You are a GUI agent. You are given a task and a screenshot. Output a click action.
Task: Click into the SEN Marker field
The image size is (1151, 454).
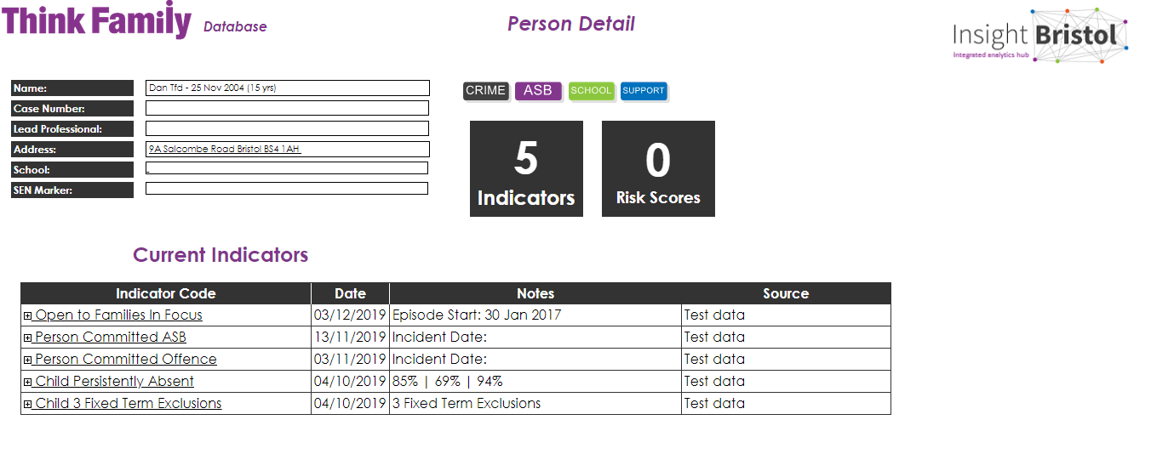click(287, 188)
